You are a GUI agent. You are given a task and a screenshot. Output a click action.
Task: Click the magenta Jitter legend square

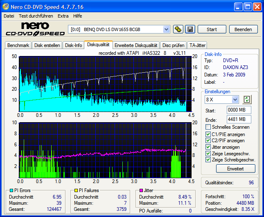[140, 190]
